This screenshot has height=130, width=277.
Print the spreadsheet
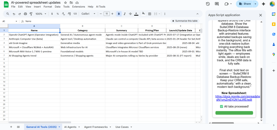pyautogui.click(x=25, y=14)
